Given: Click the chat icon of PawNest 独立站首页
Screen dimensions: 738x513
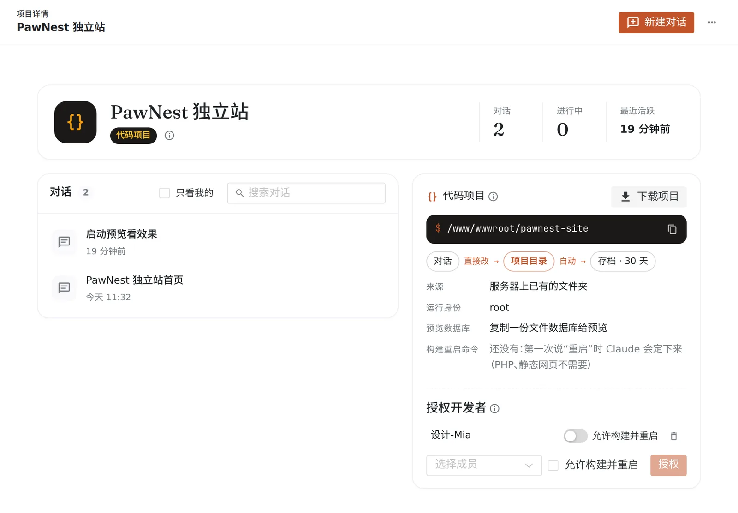Looking at the screenshot, I should point(64,288).
